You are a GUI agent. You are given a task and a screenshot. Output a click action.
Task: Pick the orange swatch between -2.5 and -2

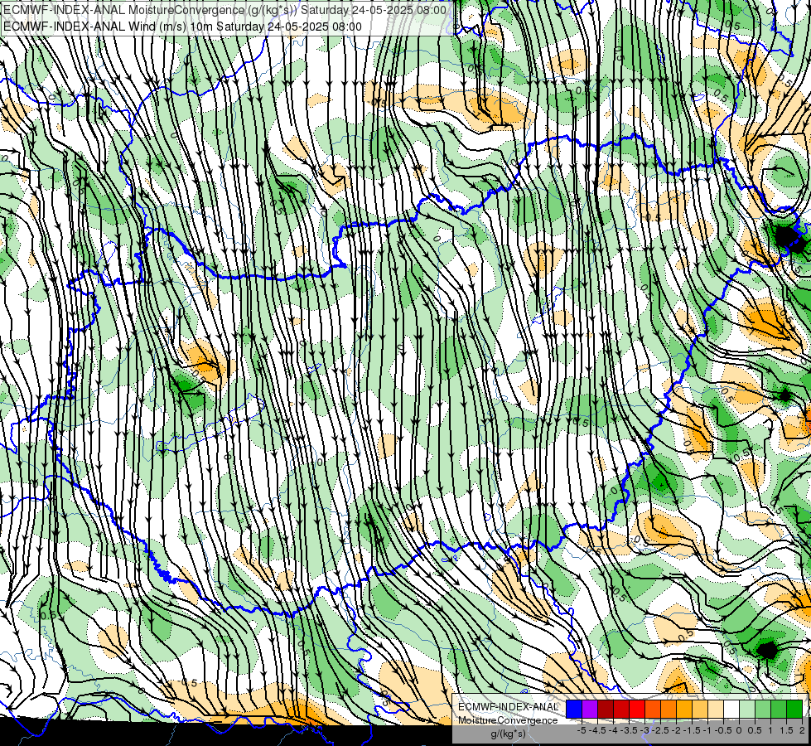(x=669, y=709)
